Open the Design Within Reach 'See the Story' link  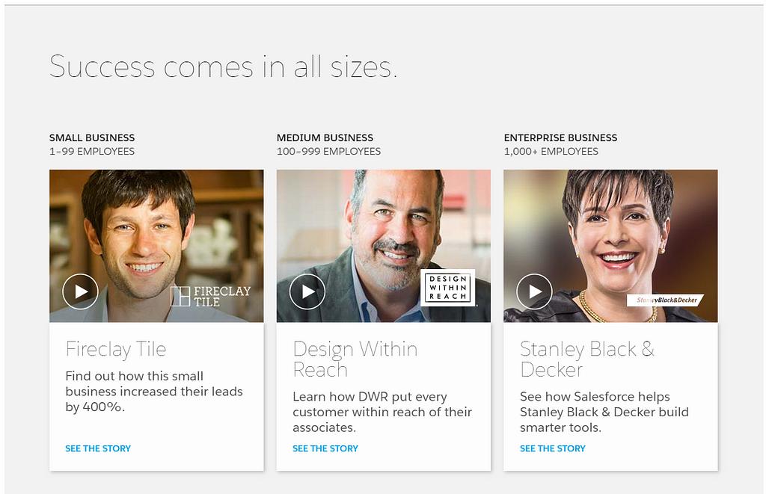pos(325,448)
